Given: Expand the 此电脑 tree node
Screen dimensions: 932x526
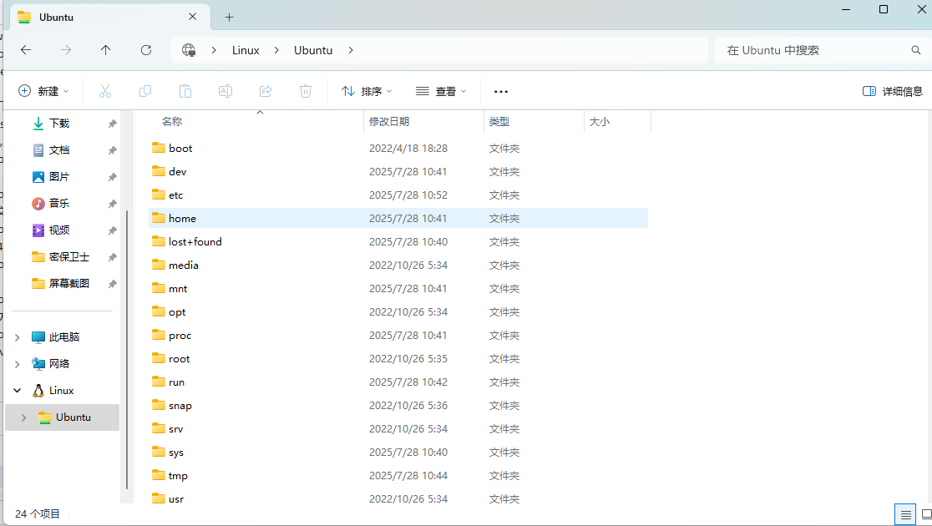Looking at the screenshot, I should [18, 337].
